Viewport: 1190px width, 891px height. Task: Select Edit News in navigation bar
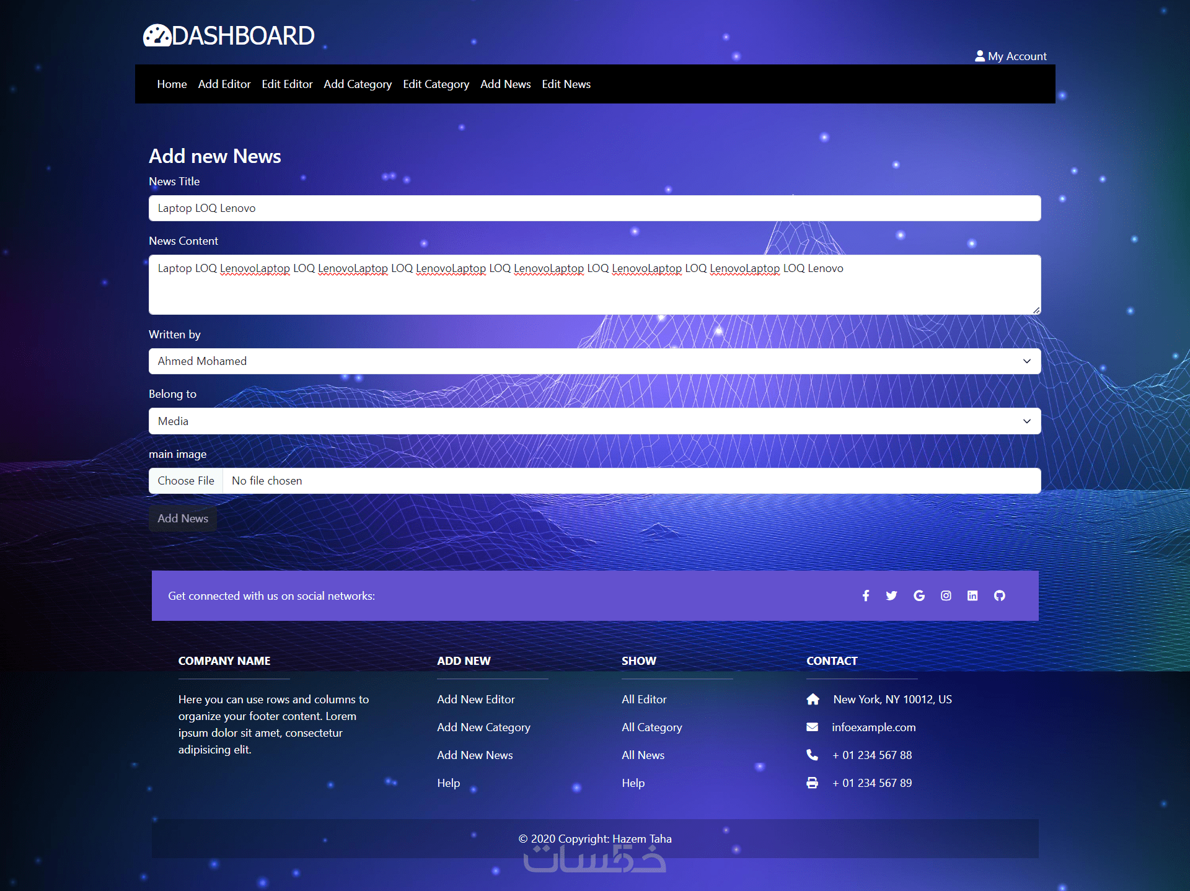566,84
